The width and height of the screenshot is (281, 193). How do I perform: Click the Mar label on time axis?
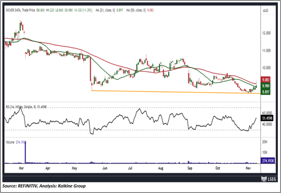[x=21, y=168]
